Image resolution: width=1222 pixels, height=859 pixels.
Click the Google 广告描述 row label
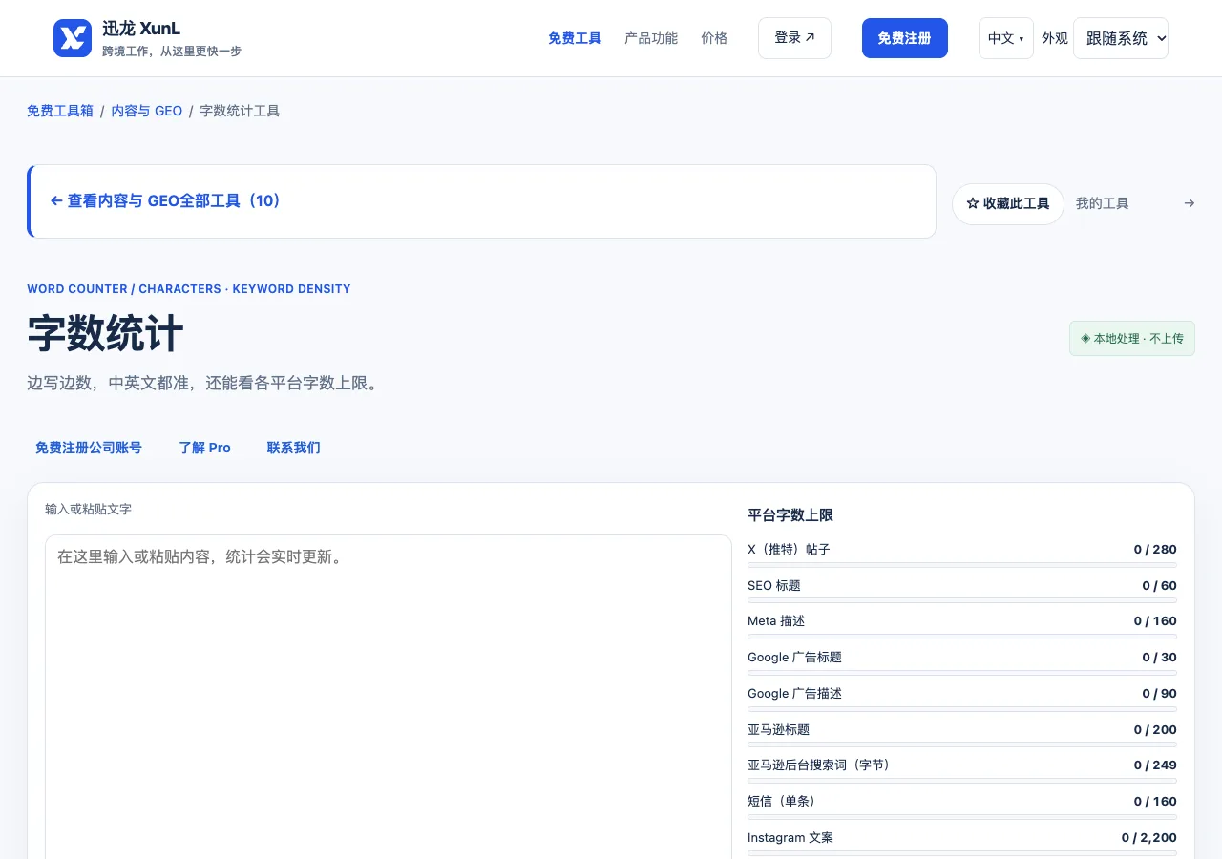click(x=795, y=694)
